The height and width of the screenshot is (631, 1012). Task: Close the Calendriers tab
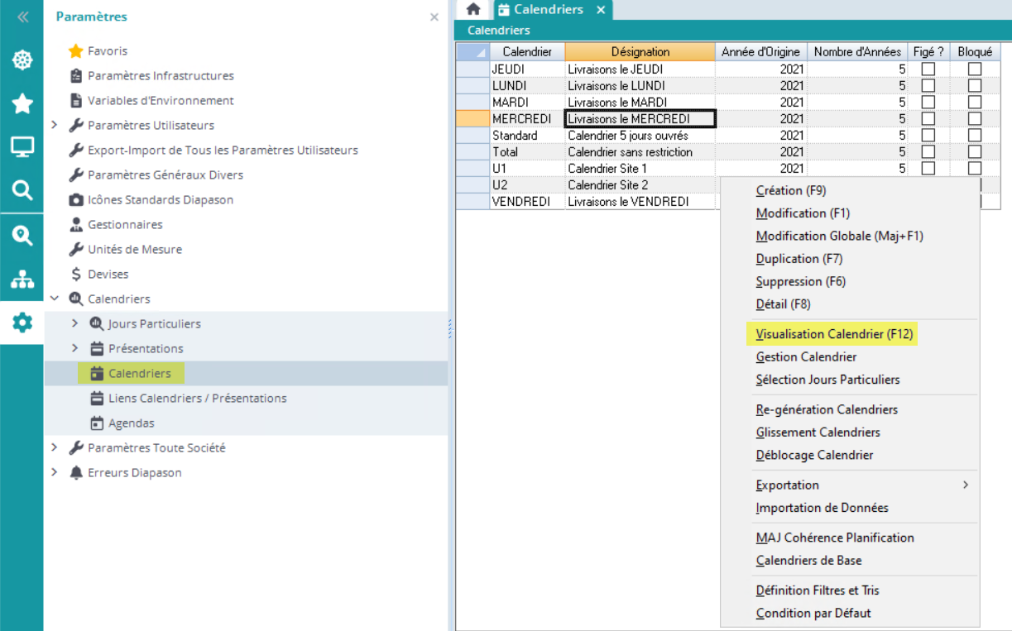tap(602, 10)
